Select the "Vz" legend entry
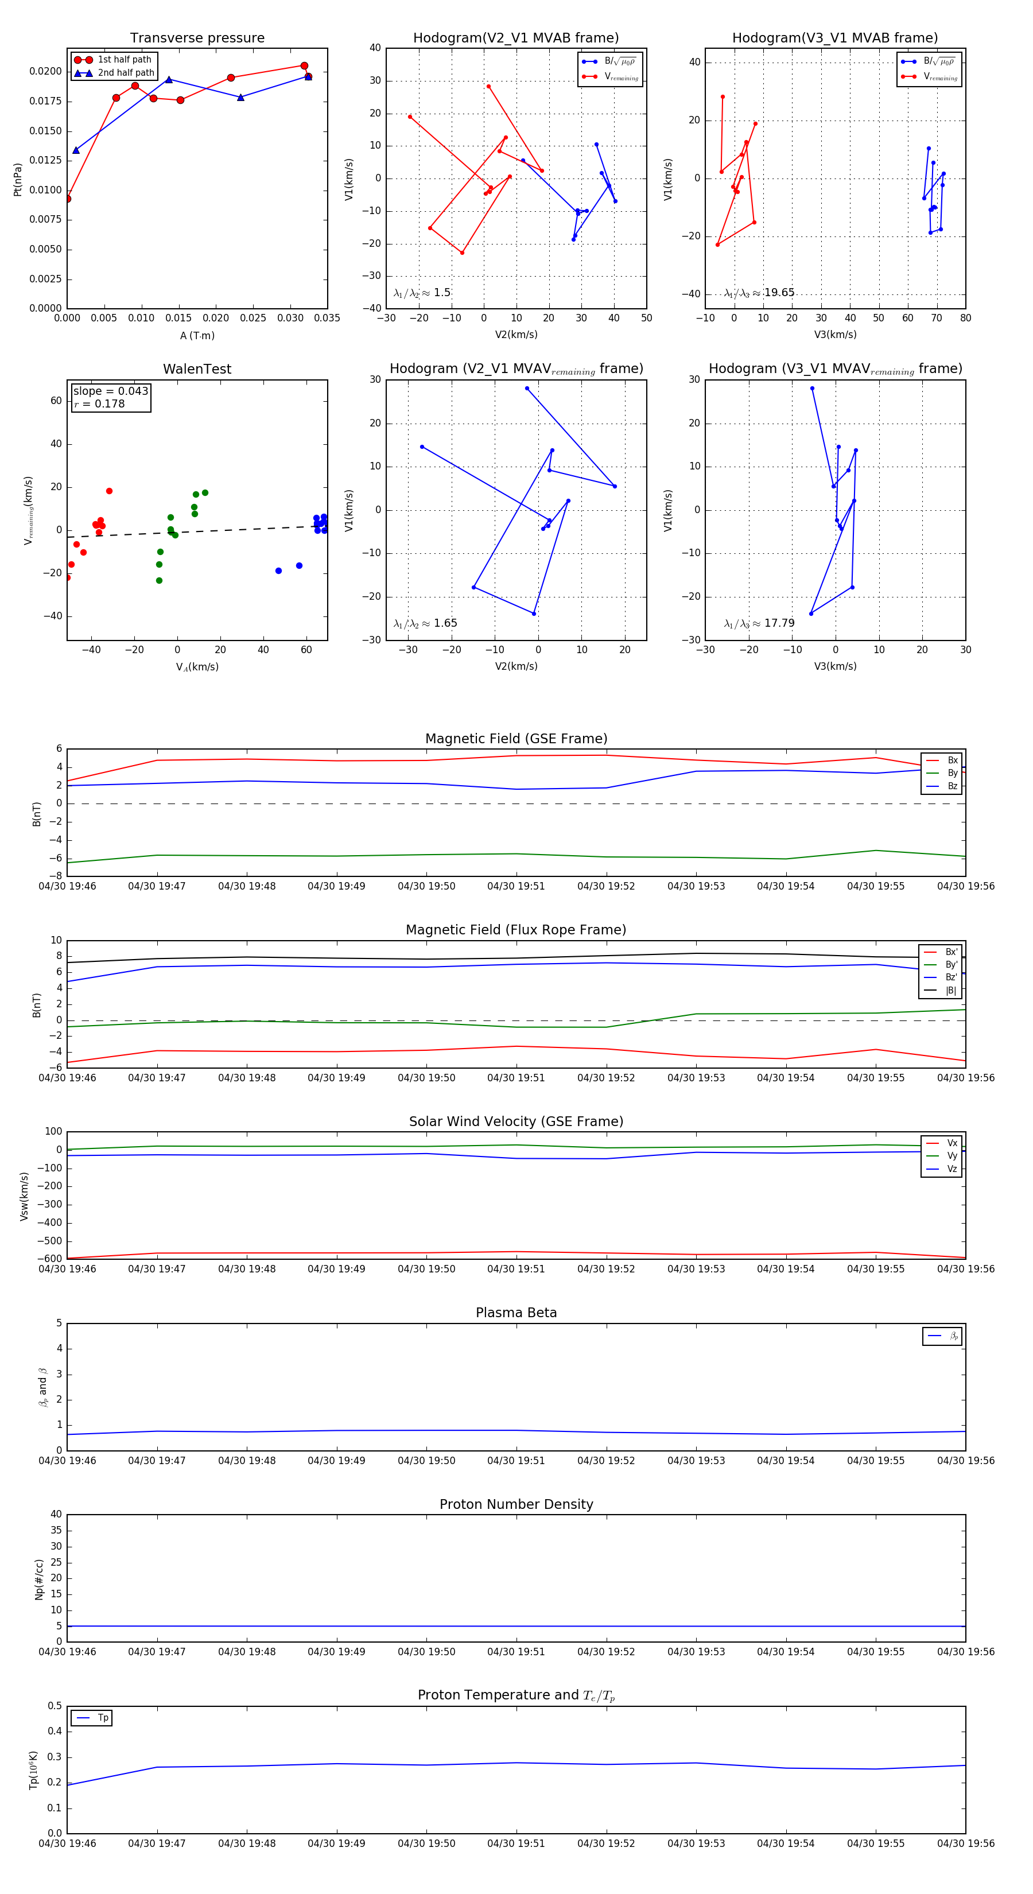The image size is (1033, 1894). (x=942, y=1169)
